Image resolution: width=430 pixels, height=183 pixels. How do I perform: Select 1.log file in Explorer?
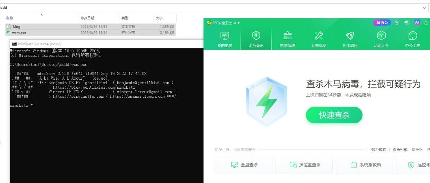coord(91,27)
